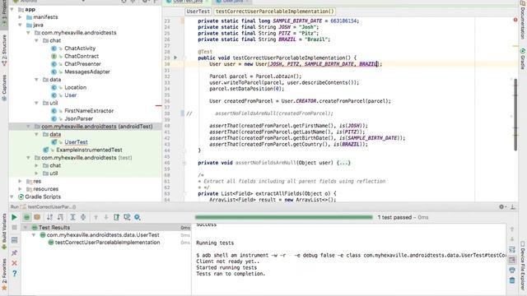Open the Documentation side tab
The height and width of the screenshot is (296, 527).
[x=523, y=20]
